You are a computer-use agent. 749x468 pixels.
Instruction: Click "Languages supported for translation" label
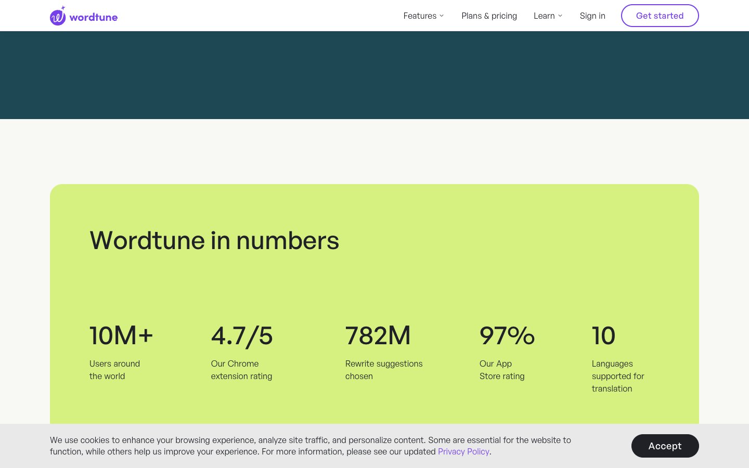[x=617, y=376]
